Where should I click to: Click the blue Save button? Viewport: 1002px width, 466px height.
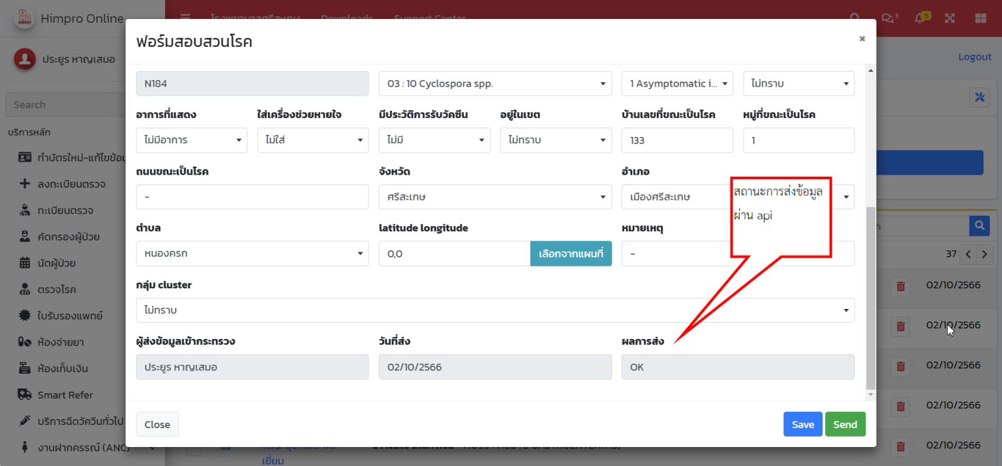(802, 424)
